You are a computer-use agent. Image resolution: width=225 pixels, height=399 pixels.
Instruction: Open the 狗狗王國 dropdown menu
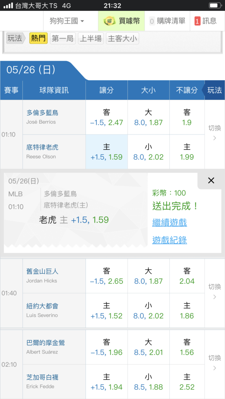(67, 21)
